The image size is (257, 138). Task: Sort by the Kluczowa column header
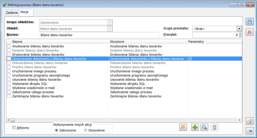point(148,42)
